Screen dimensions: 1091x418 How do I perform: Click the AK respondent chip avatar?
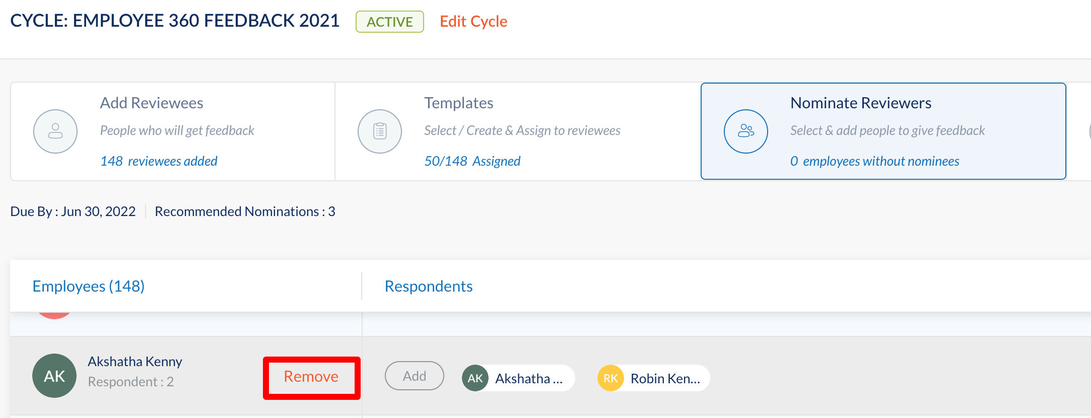(x=475, y=378)
